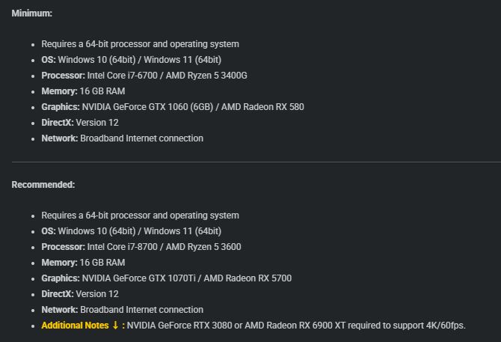
Task: Click the Recommended heading
Action: click(x=43, y=185)
